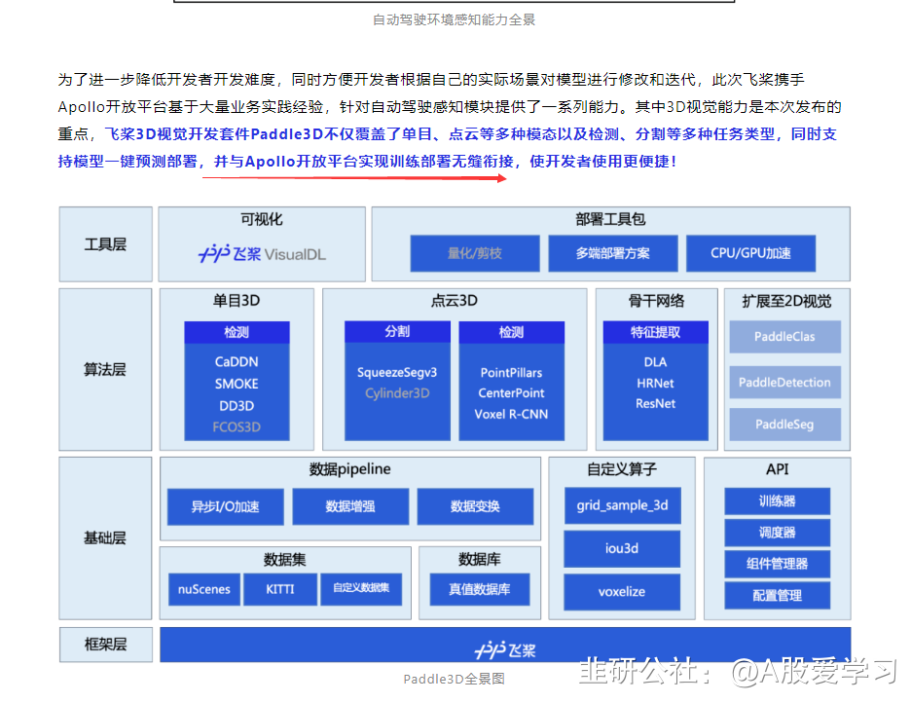911x703 pixels.
Task: Click the 扩展至2D视觉 heading
Action: 786,301
